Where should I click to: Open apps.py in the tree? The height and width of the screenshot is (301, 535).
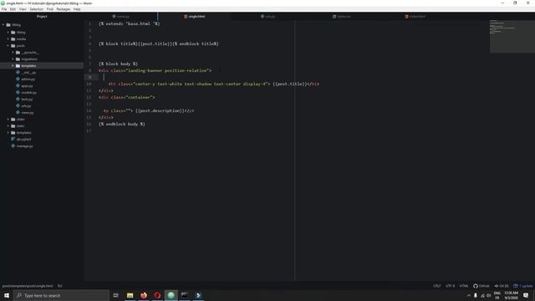tap(27, 86)
